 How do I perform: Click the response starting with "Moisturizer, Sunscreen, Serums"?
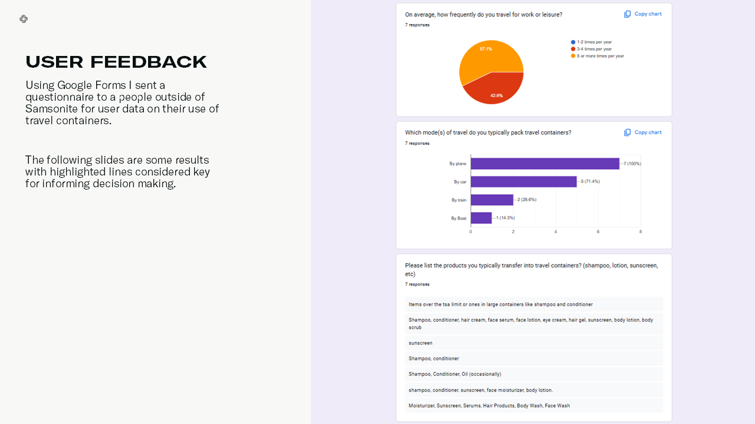(489, 405)
